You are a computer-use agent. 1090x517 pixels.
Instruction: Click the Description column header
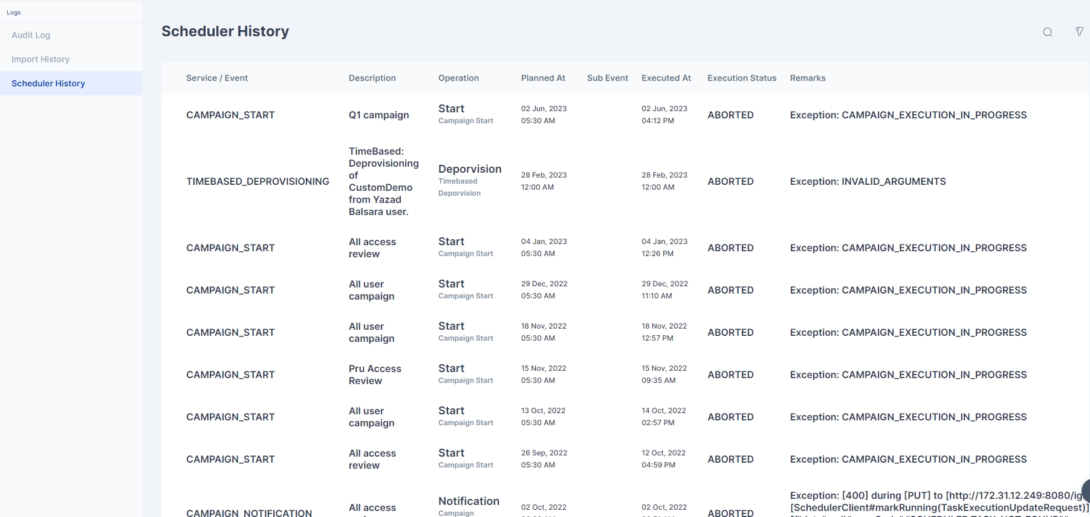coord(372,78)
